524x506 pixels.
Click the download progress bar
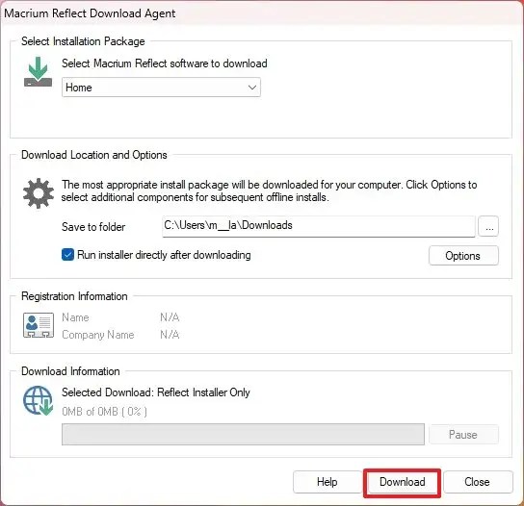243,434
